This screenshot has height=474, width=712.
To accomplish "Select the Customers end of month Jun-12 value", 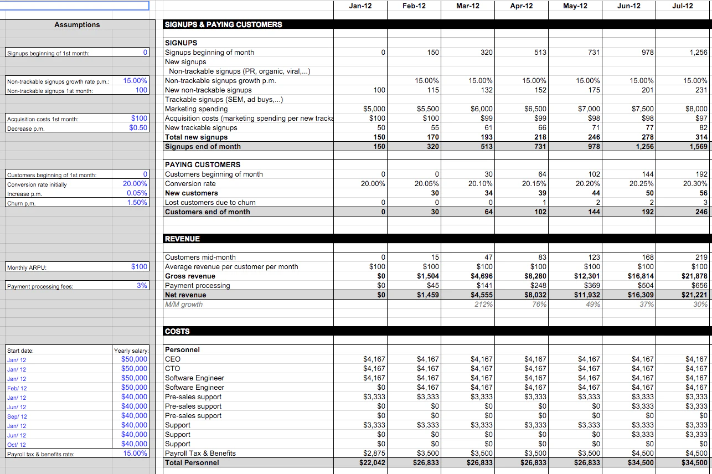I will click(628, 212).
